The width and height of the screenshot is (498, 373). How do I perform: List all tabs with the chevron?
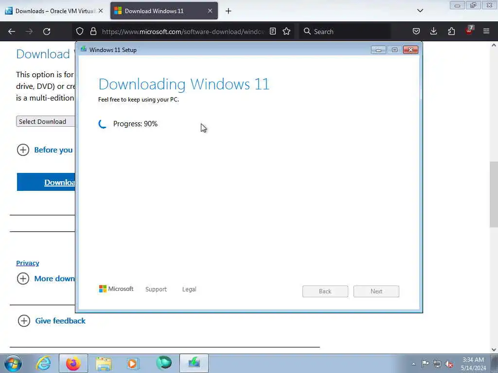[420, 11]
